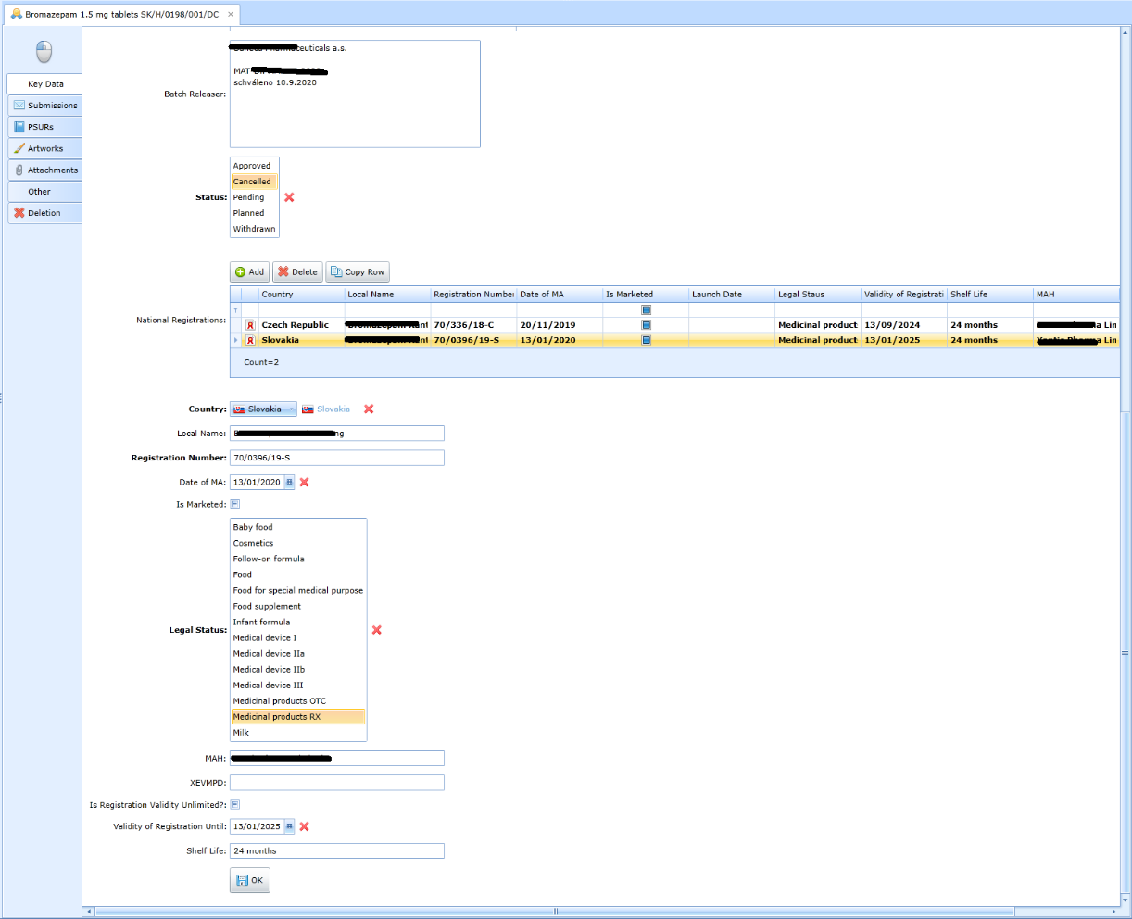Clear the Country field with red X
1132x919 pixels.
(369, 409)
